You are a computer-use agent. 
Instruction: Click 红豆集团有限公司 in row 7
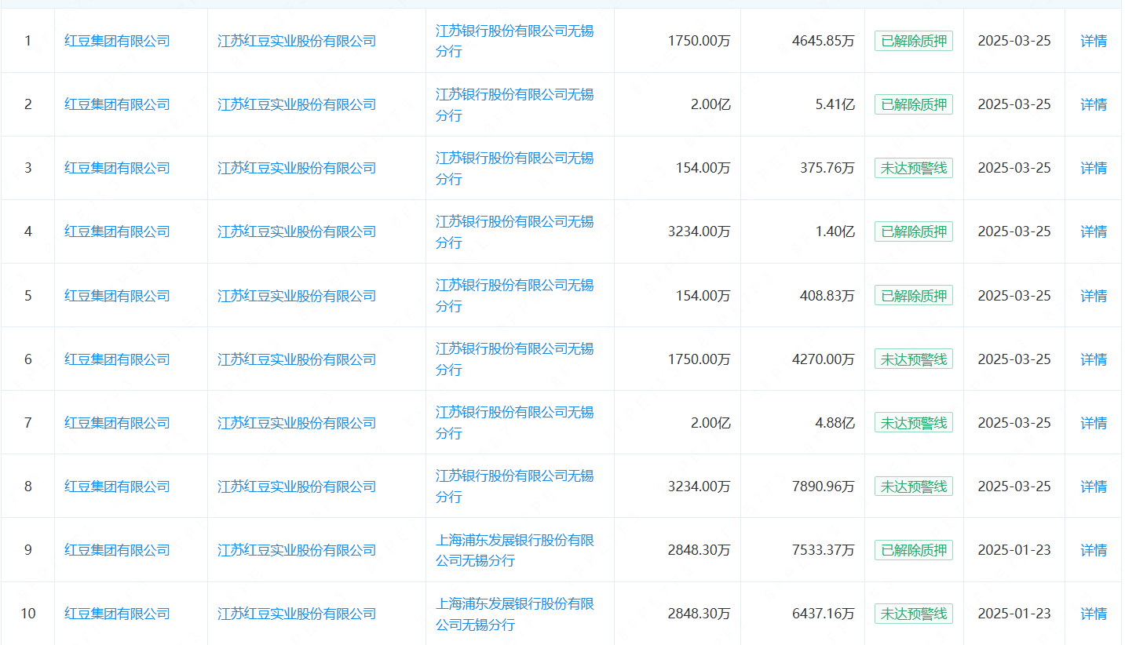click(117, 423)
